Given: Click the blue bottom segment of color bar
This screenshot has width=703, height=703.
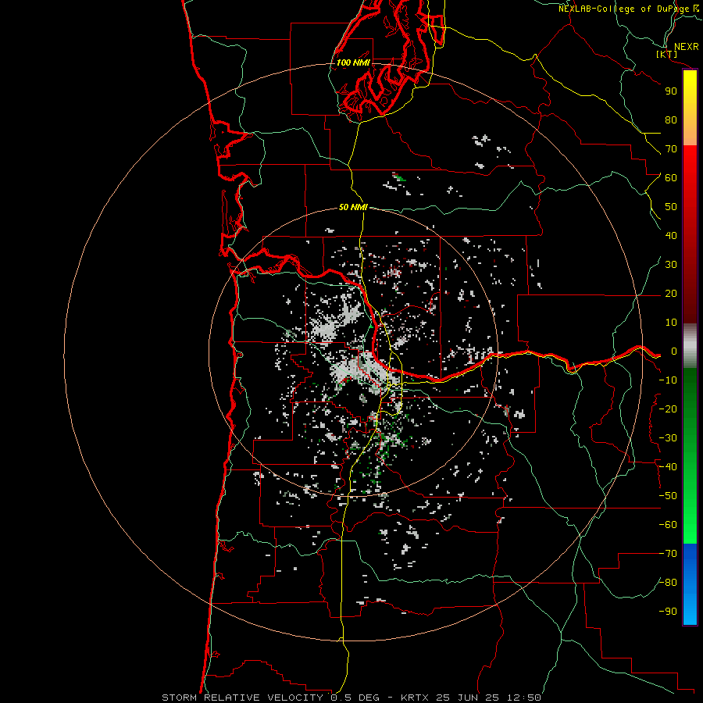Looking at the screenshot, I should point(690,584).
